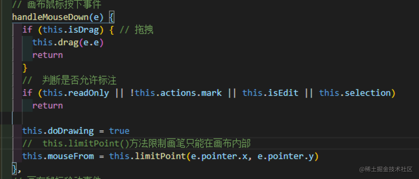
Task: Place cursor on isDrag property
Action: tap(83, 30)
